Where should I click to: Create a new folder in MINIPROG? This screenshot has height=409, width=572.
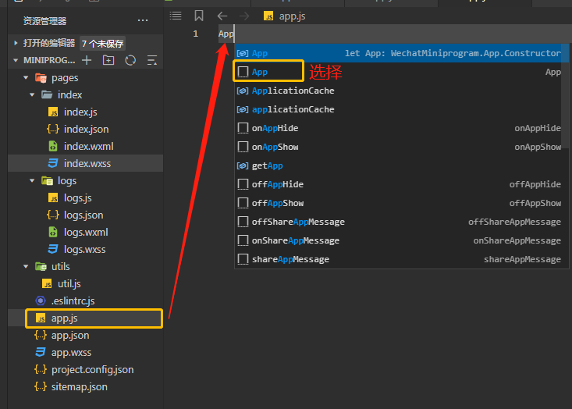pos(108,60)
